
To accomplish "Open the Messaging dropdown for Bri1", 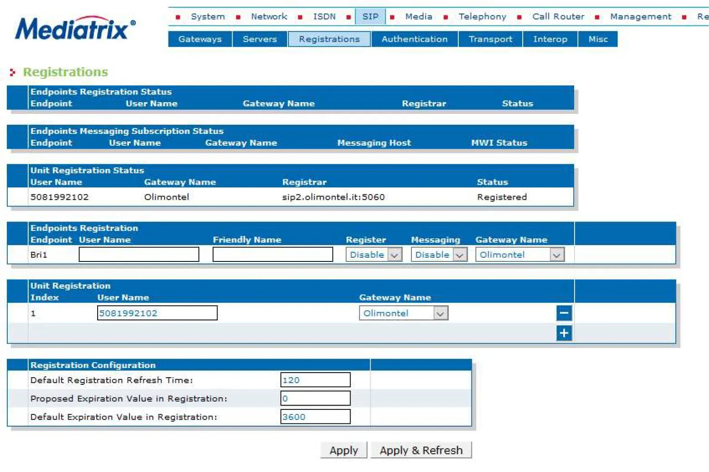I will pos(439,255).
